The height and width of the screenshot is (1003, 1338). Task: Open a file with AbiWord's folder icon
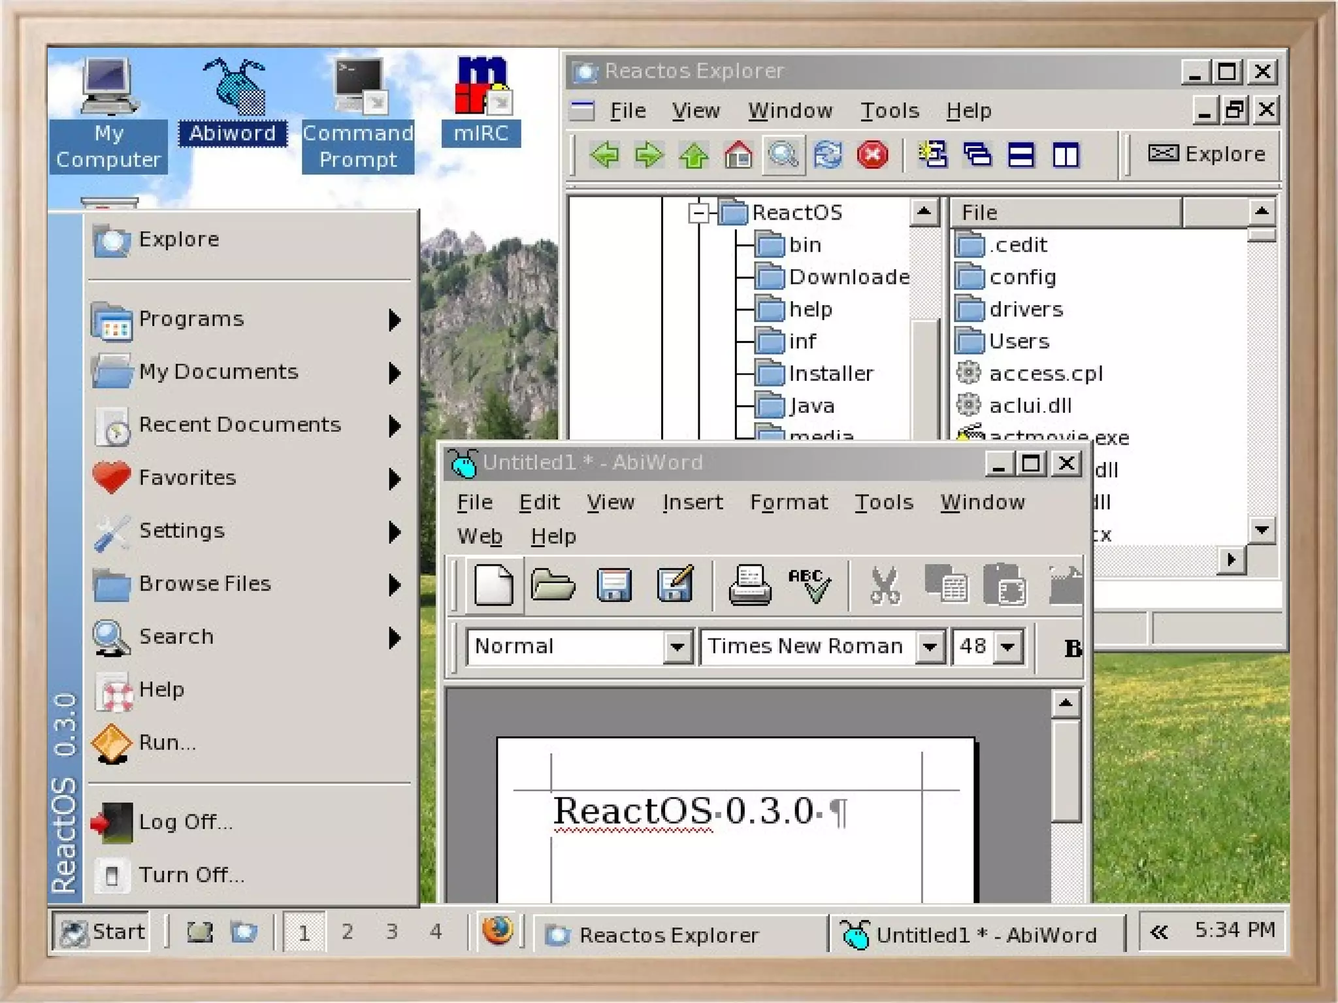click(x=553, y=584)
